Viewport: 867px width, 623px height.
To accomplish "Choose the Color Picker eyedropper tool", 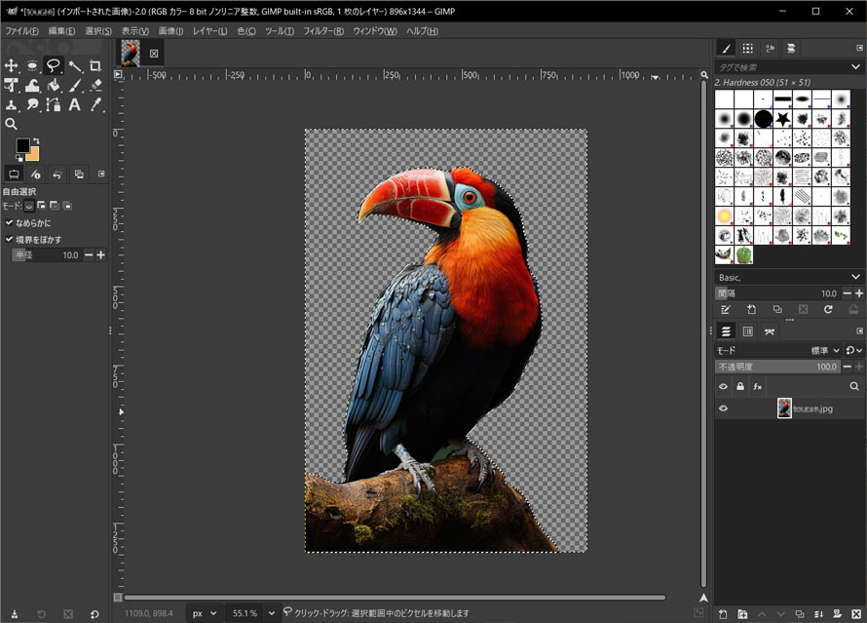I will (94, 104).
